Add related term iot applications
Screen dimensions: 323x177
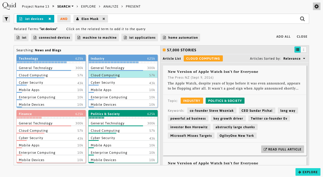click(x=140, y=37)
